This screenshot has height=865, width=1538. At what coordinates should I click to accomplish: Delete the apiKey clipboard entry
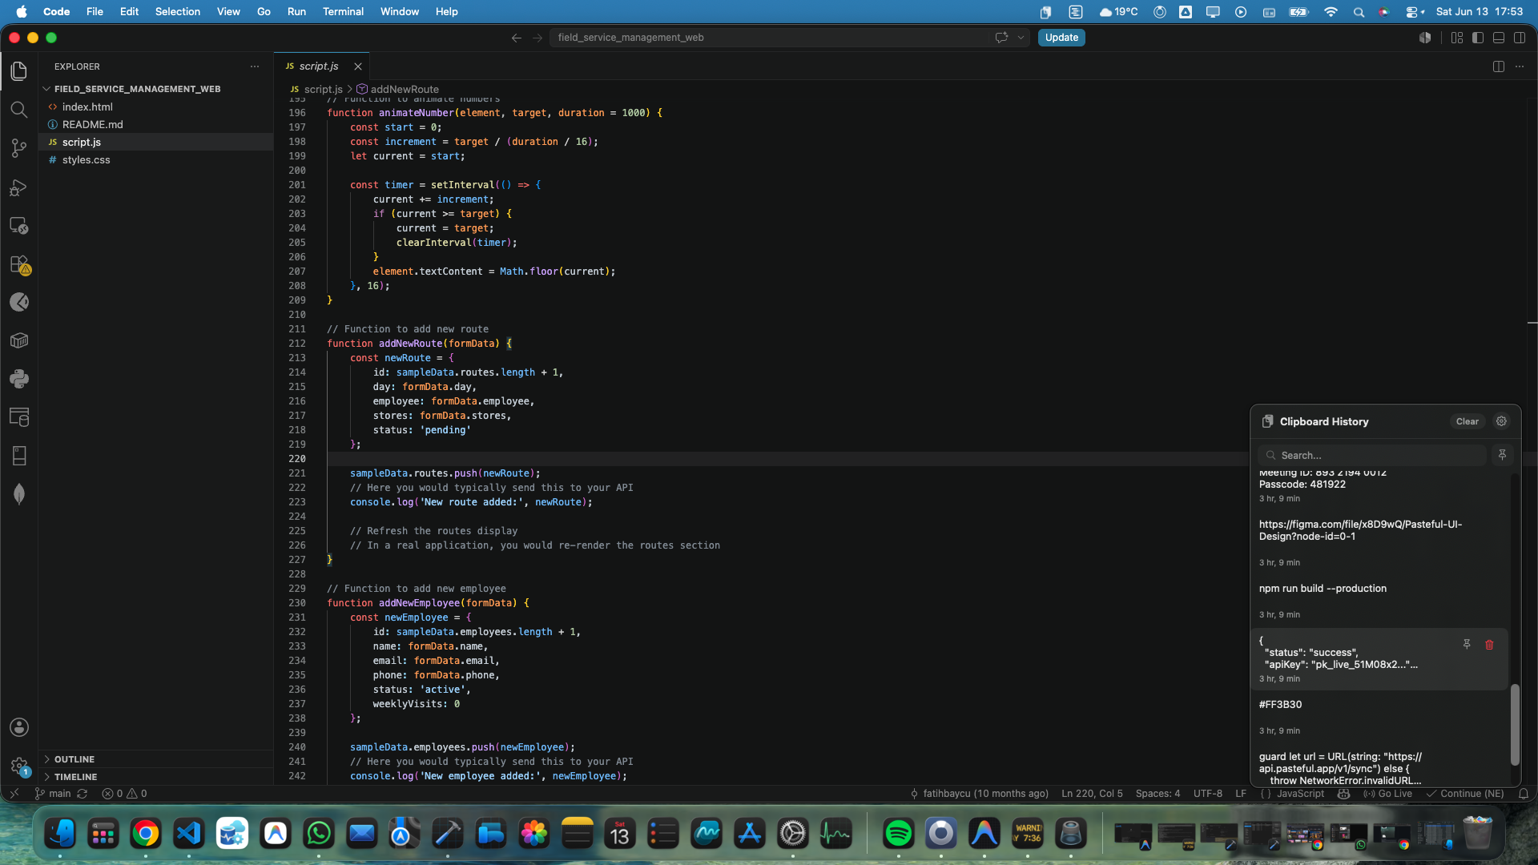pos(1490,645)
